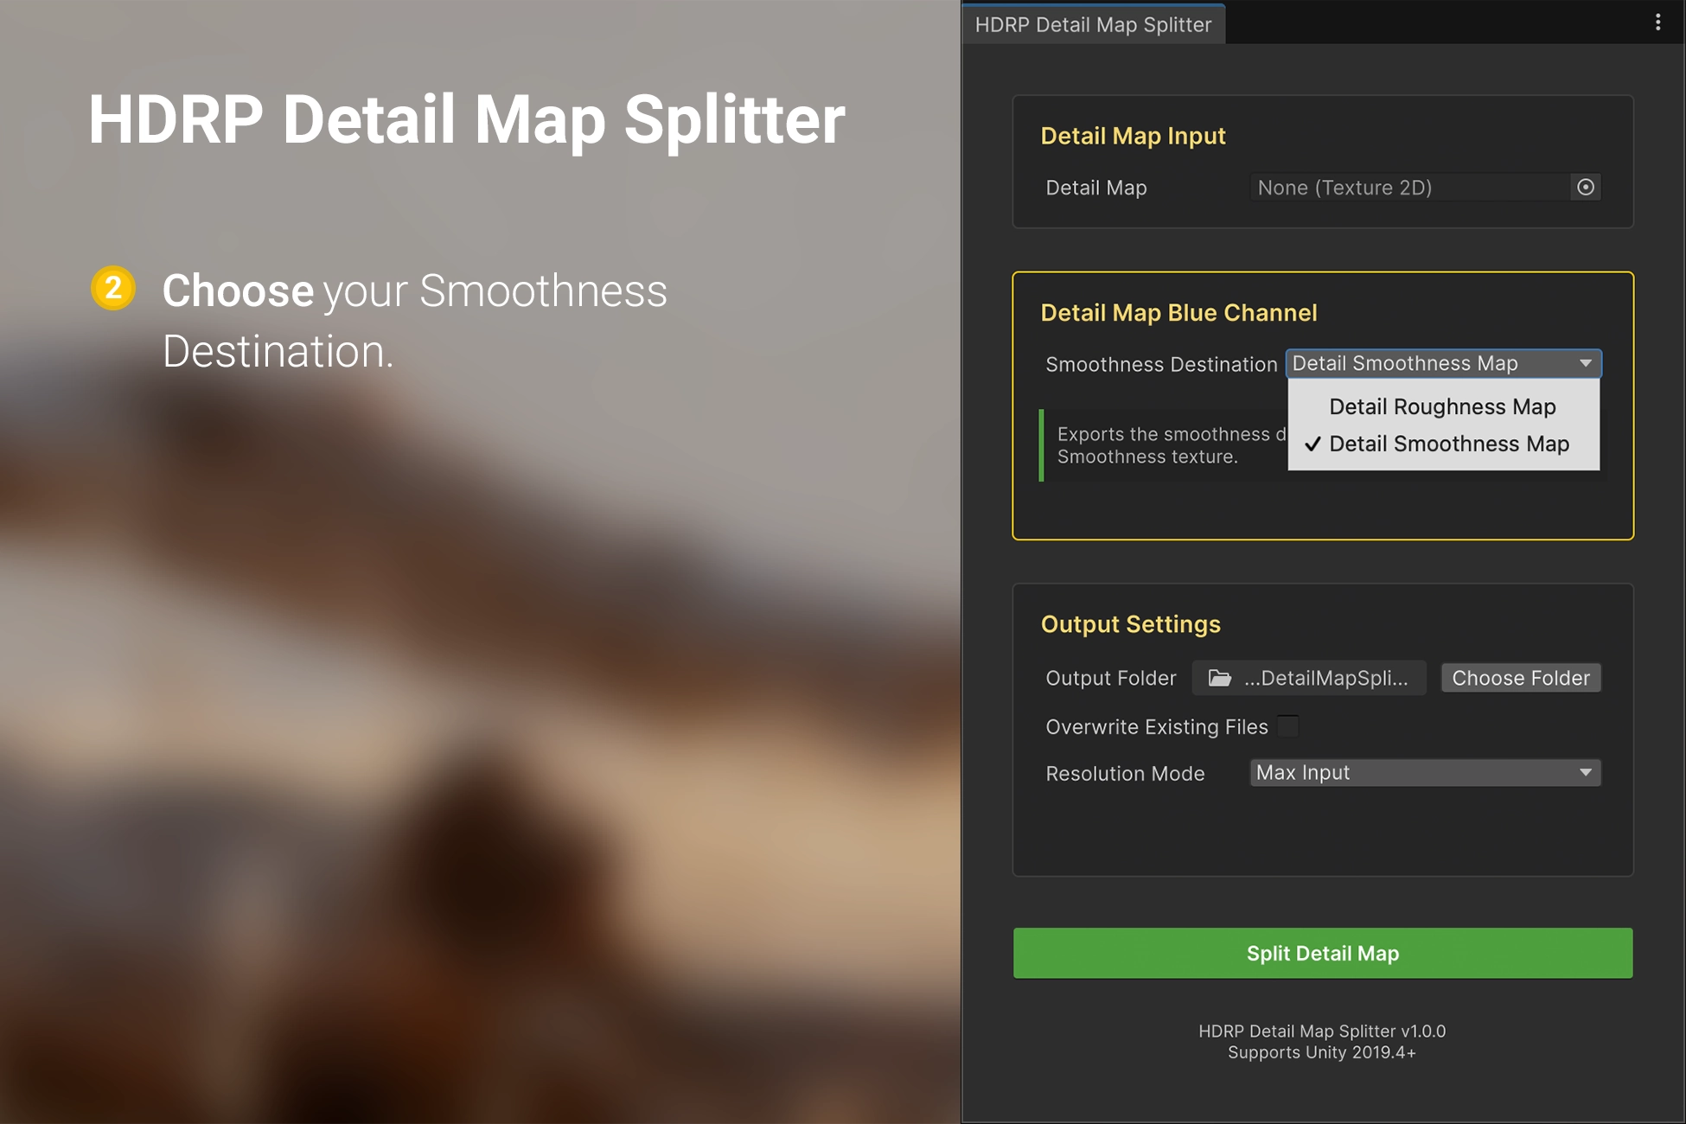
Task: Click the DetailMapSpli output path field
Action: point(1325,679)
